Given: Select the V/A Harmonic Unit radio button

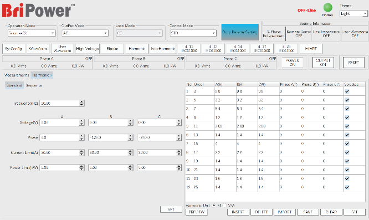Looking at the screenshot, I should [x=224, y=206].
